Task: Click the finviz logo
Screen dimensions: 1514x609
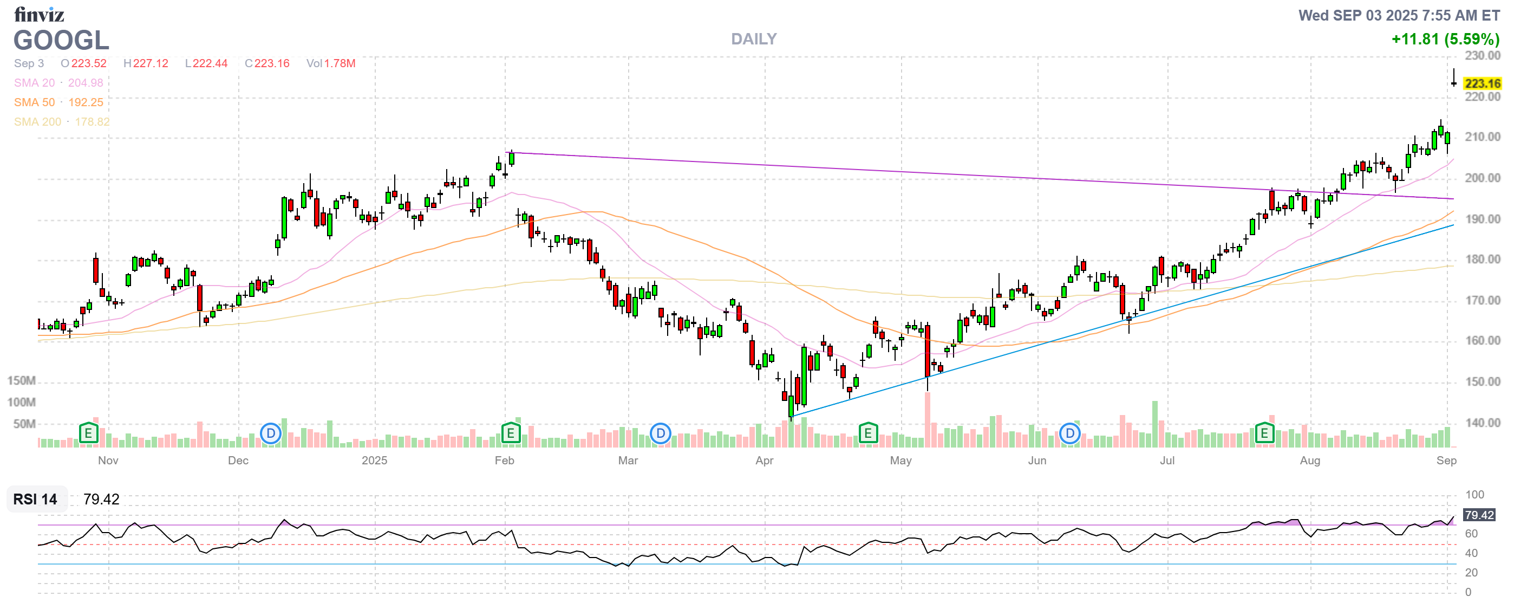Action: (39, 14)
